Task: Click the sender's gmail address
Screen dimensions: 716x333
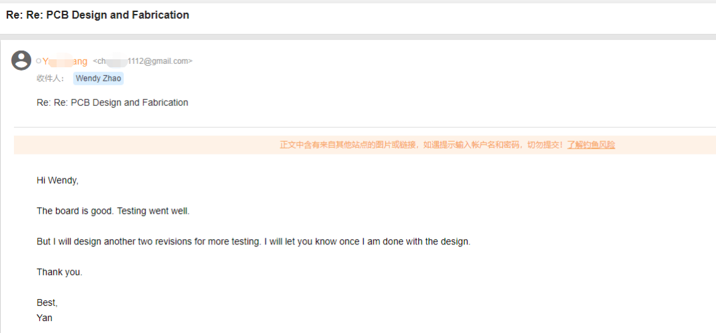Action: pyautogui.click(x=143, y=61)
